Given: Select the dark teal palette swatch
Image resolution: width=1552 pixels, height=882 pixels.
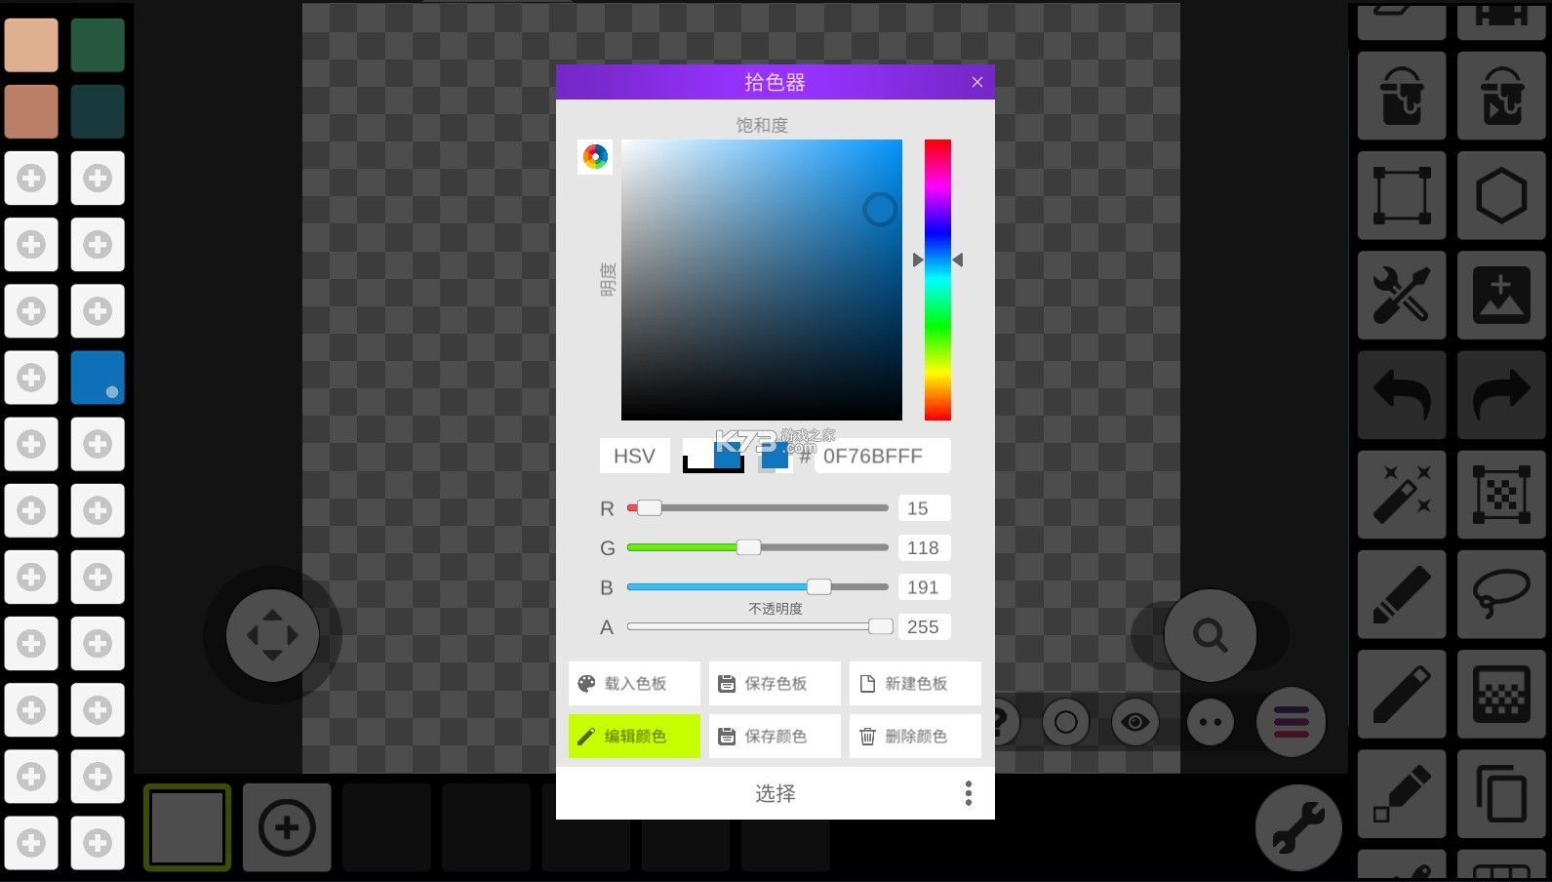Looking at the screenshot, I should click(98, 111).
